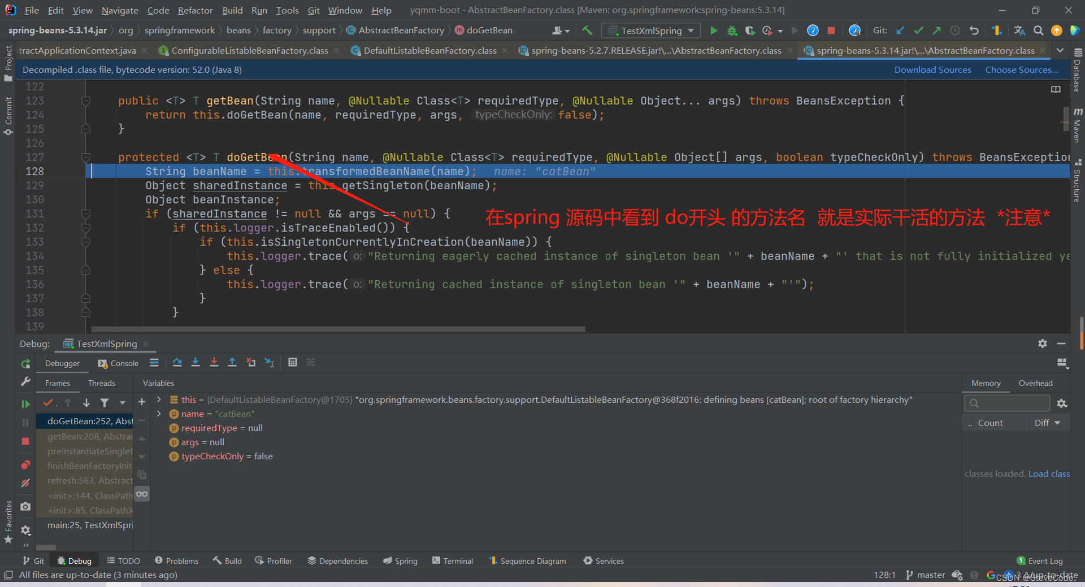Open the profiler run dropdown arrow

[780, 31]
